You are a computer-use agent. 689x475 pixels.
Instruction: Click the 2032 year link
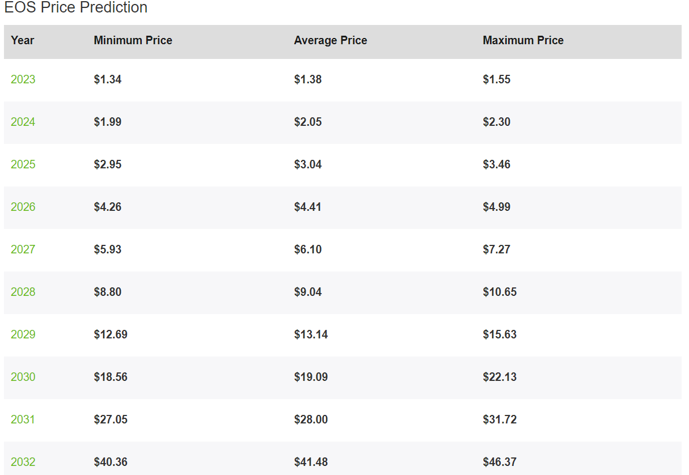pyautogui.click(x=23, y=462)
